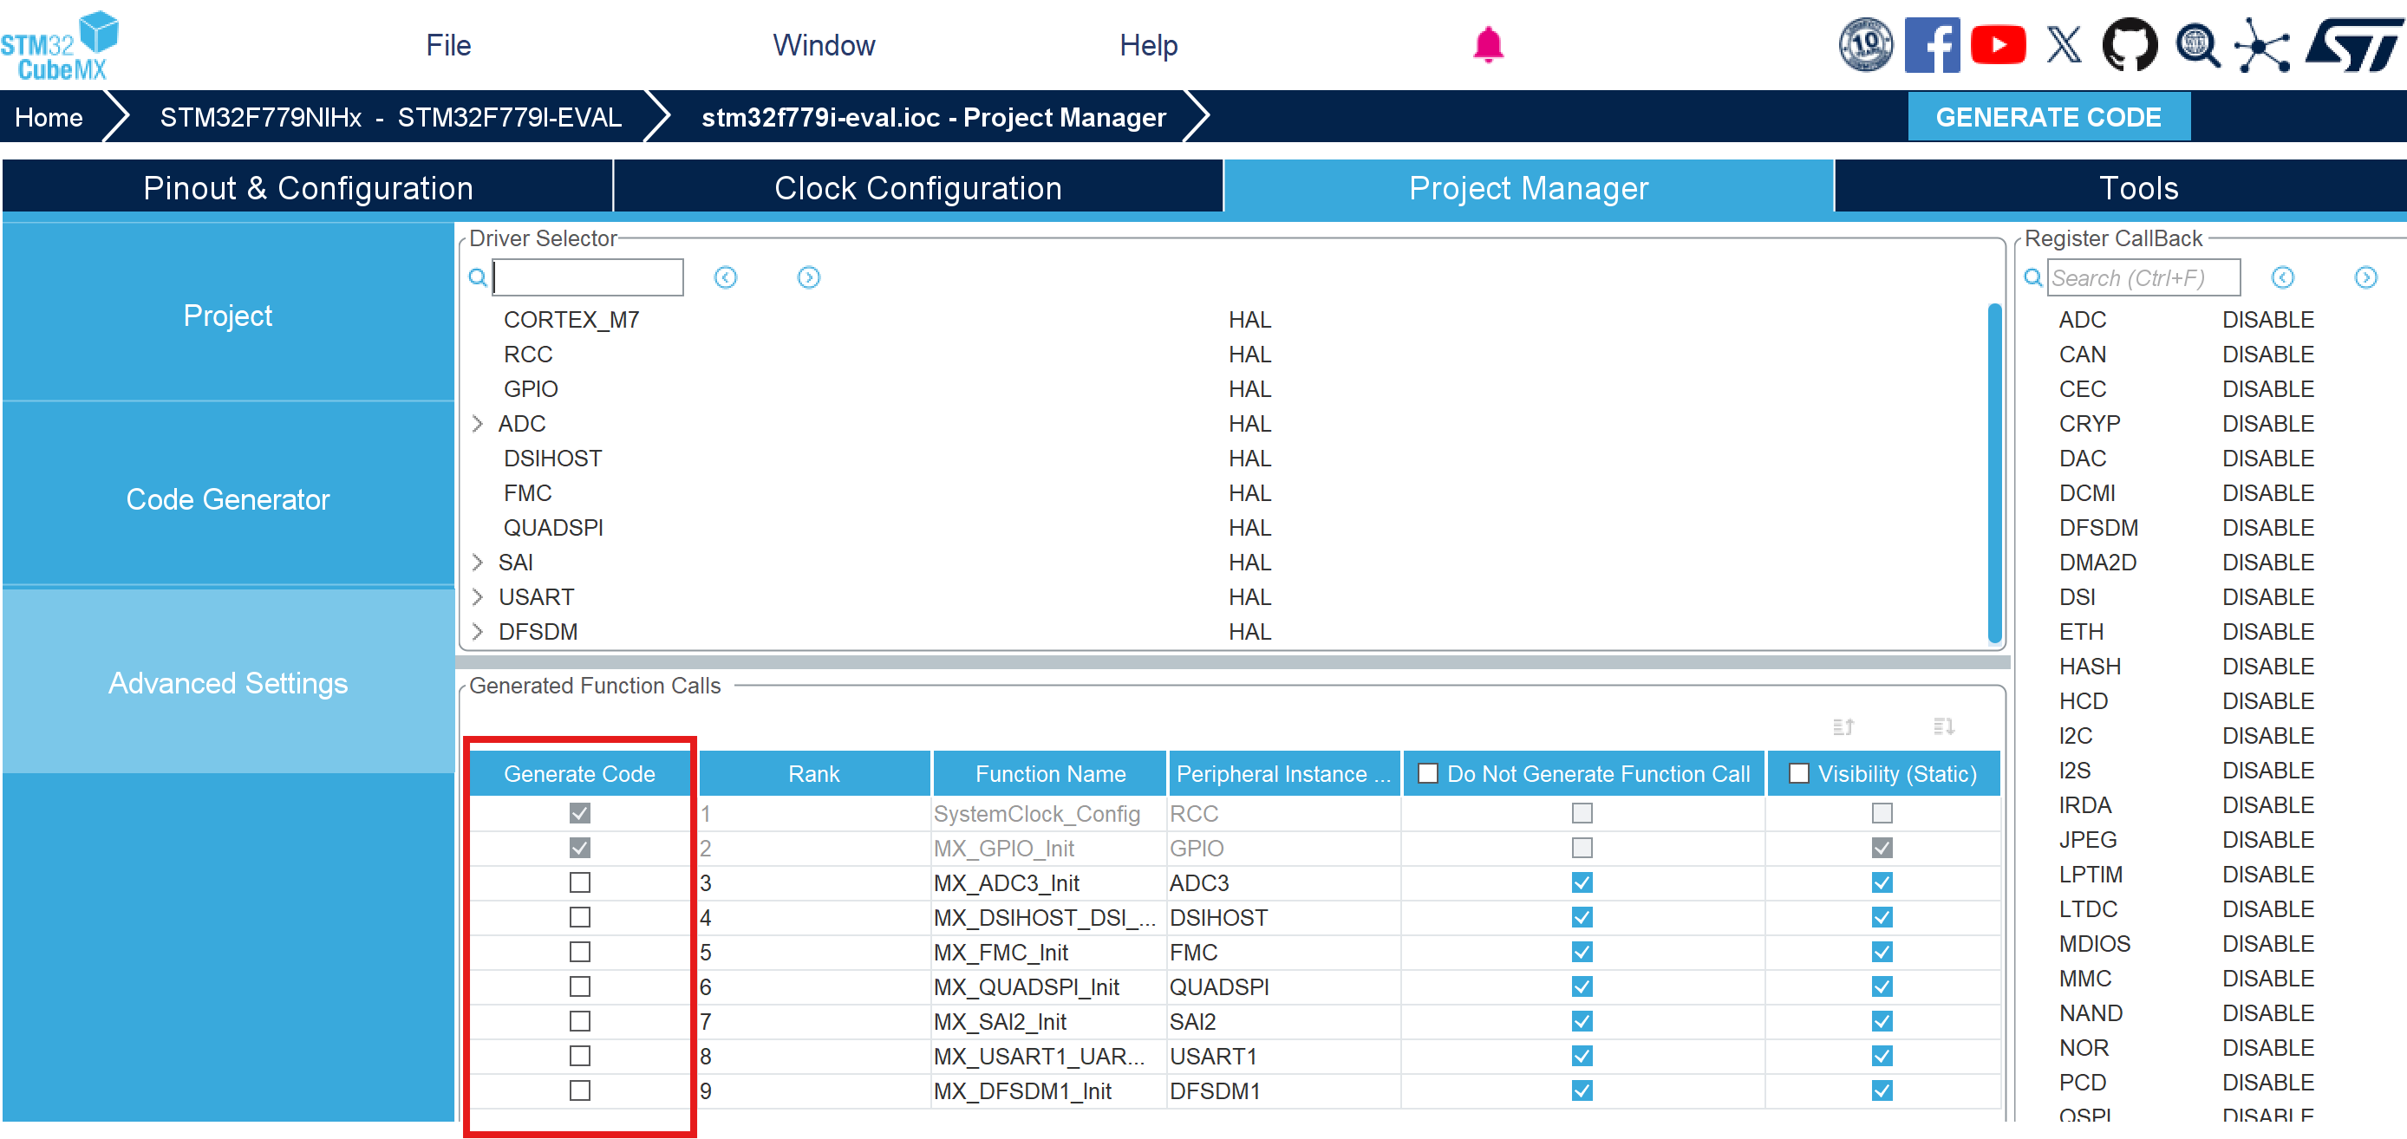
Task: Expand the ADC driver tree item
Action: click(478, 423)
